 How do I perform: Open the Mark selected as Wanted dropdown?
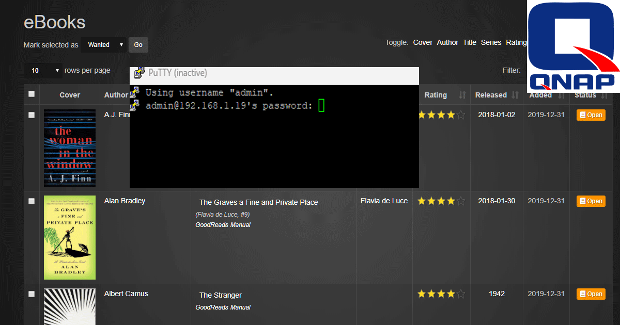pyautogui.click(x=103, y=45)
